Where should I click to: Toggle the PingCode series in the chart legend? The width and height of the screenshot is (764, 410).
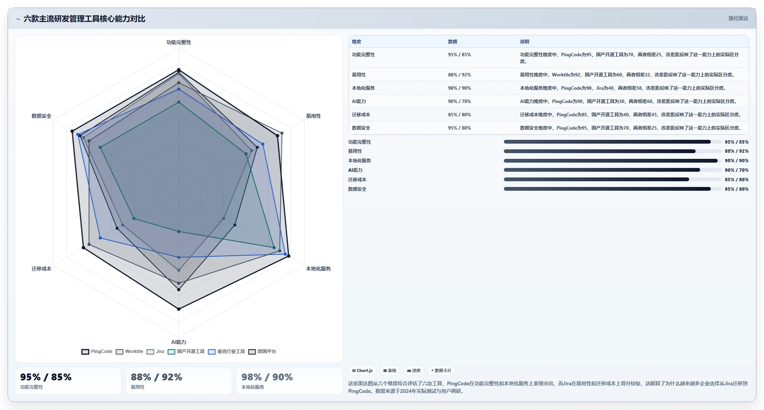[x=97, y=351]
